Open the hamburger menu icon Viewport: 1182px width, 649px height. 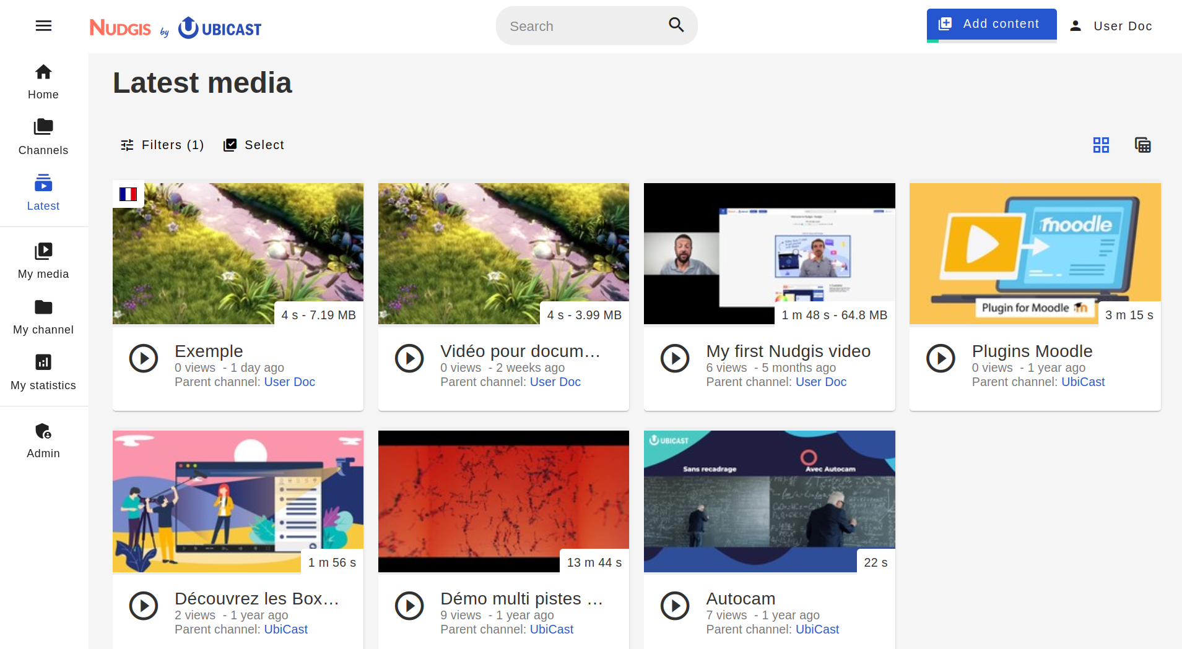point(43,26)
